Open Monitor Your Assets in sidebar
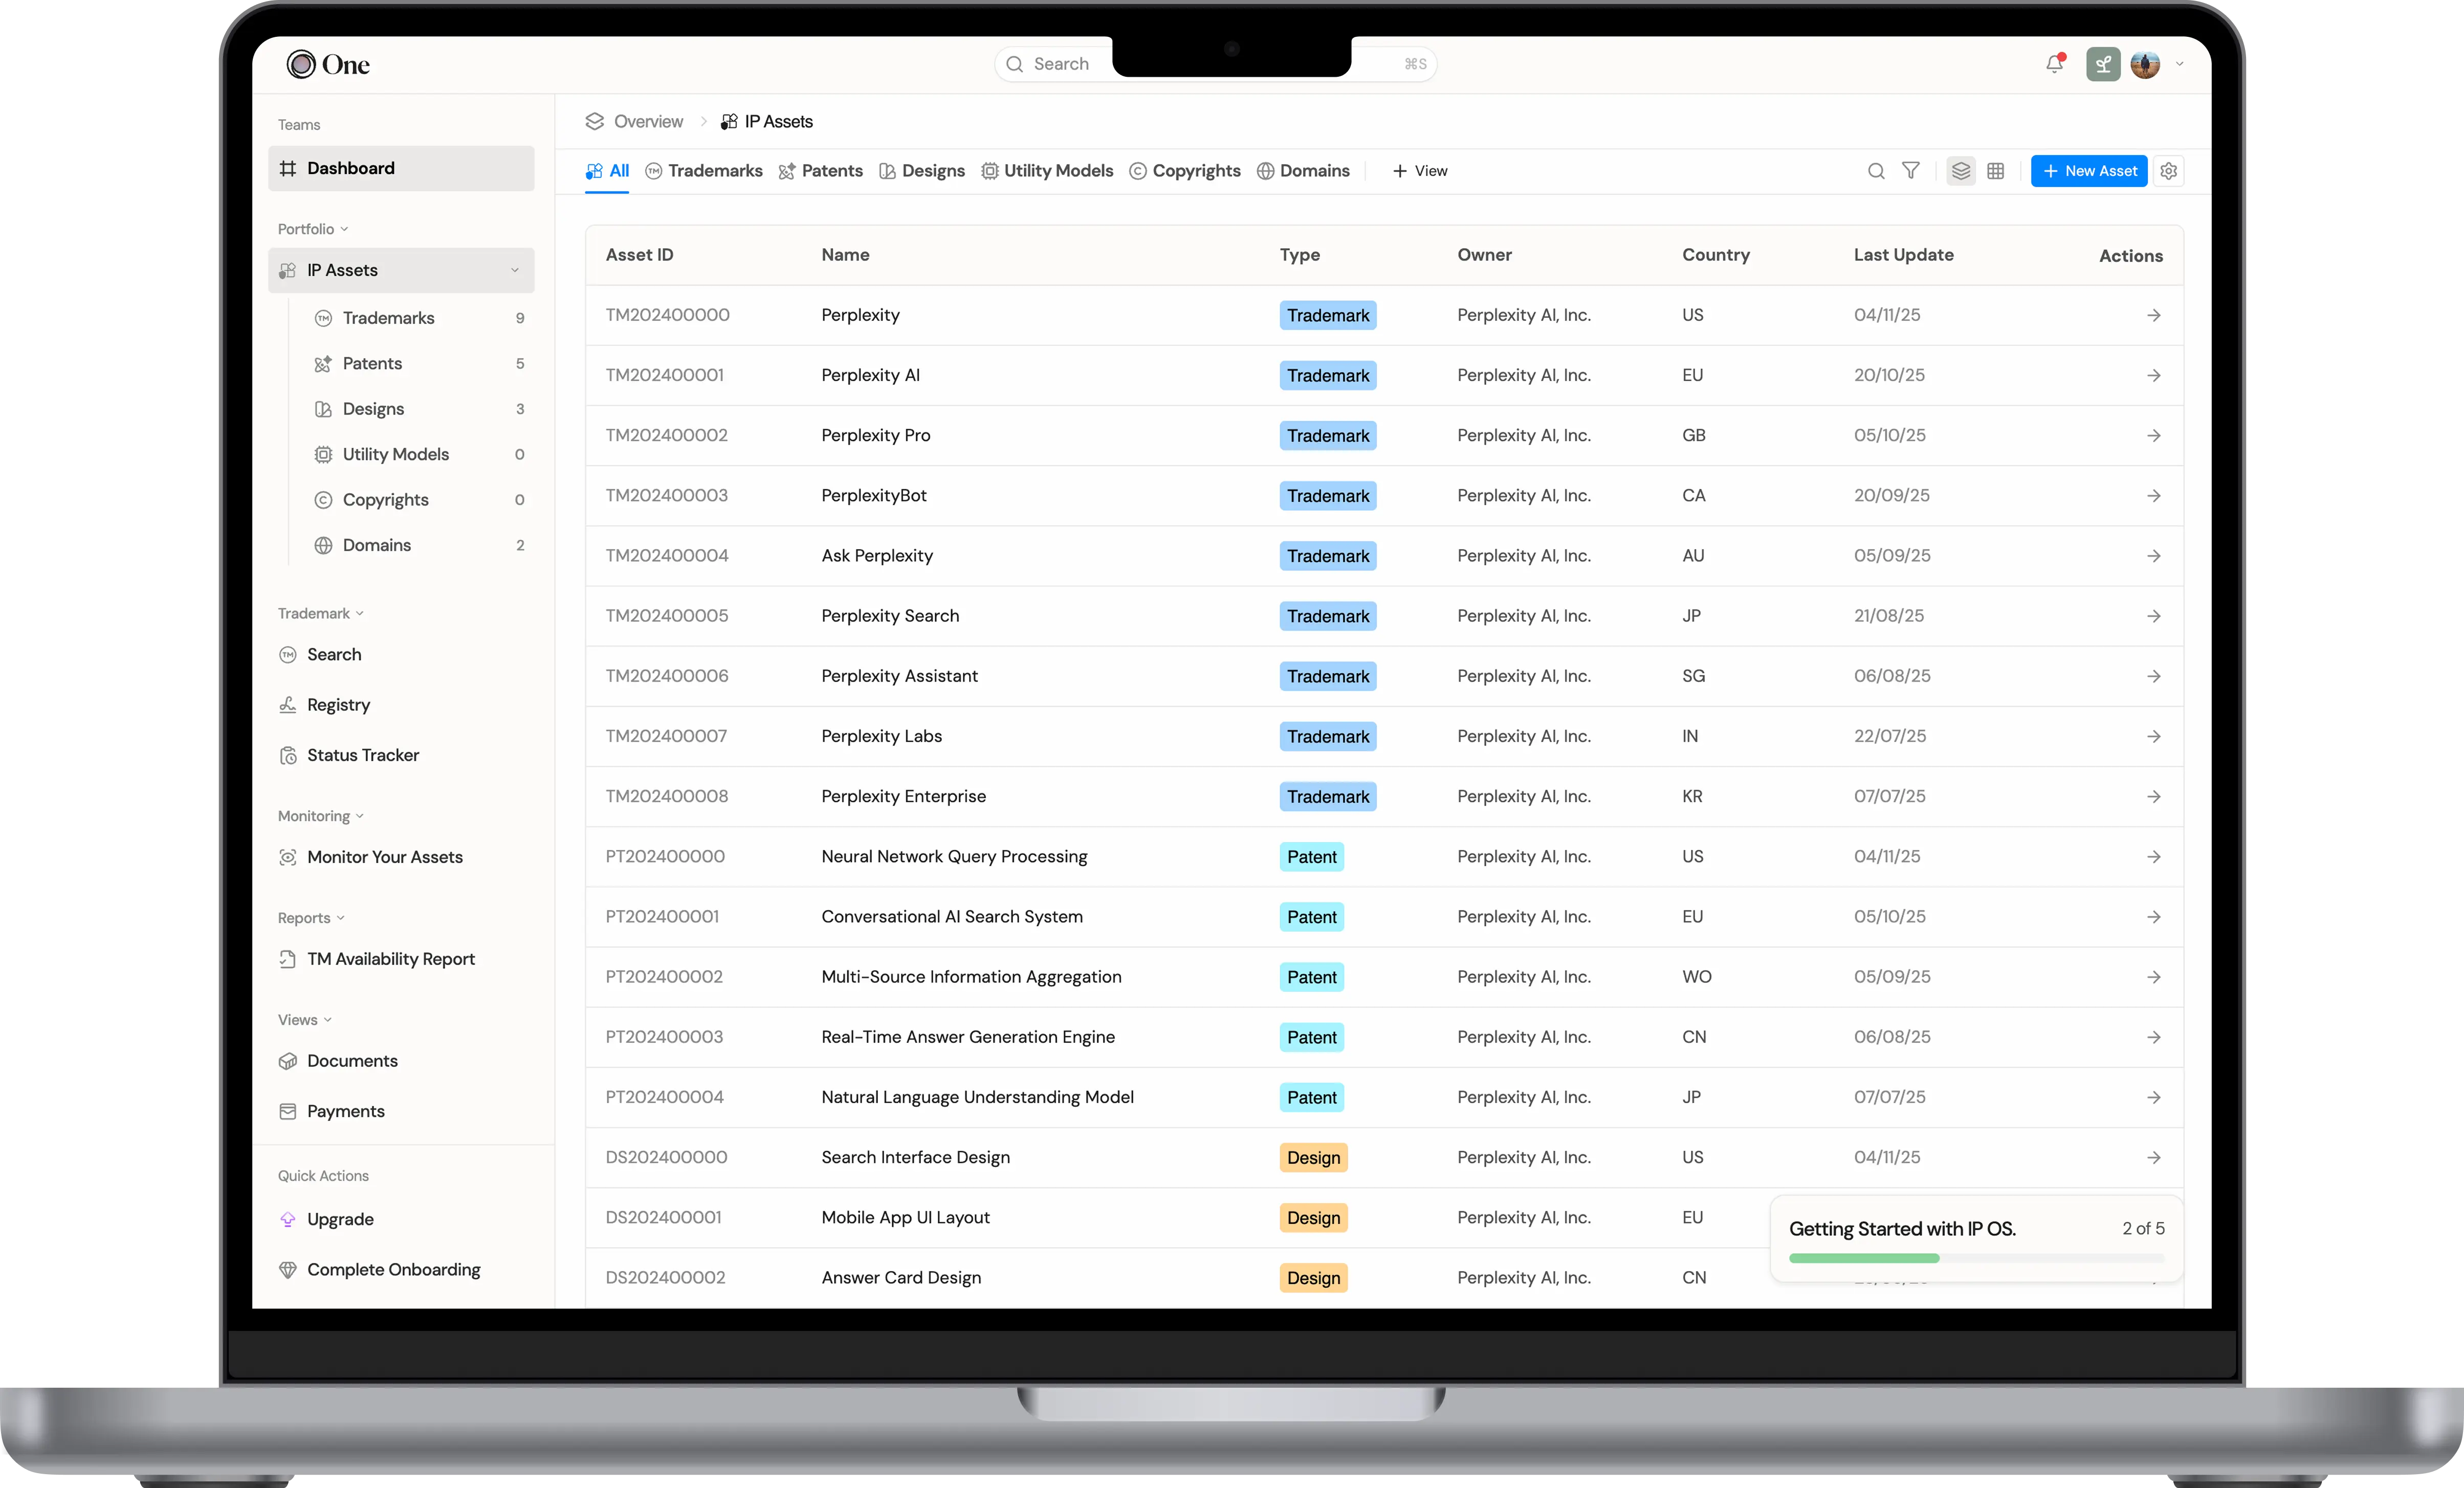Image resolution: width=2464 pixels, height=1488 pixels. click(384, 857)
